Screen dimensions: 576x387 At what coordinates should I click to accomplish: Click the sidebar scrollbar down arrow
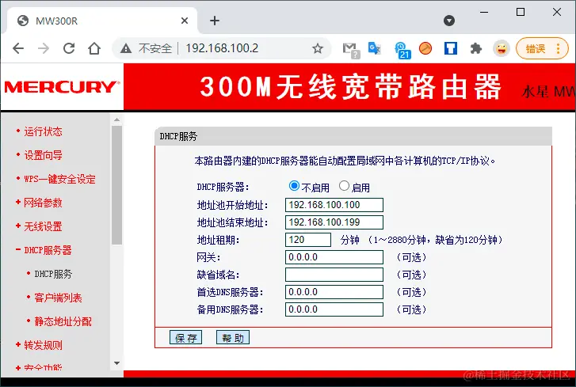116,363
